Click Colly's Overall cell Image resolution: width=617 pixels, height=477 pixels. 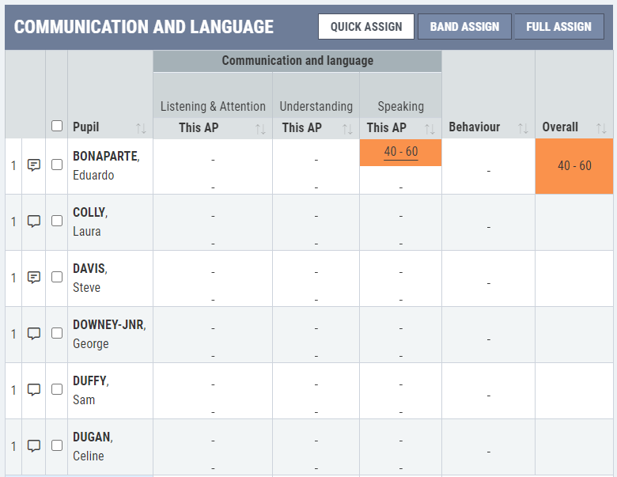[x=574, y=222]
